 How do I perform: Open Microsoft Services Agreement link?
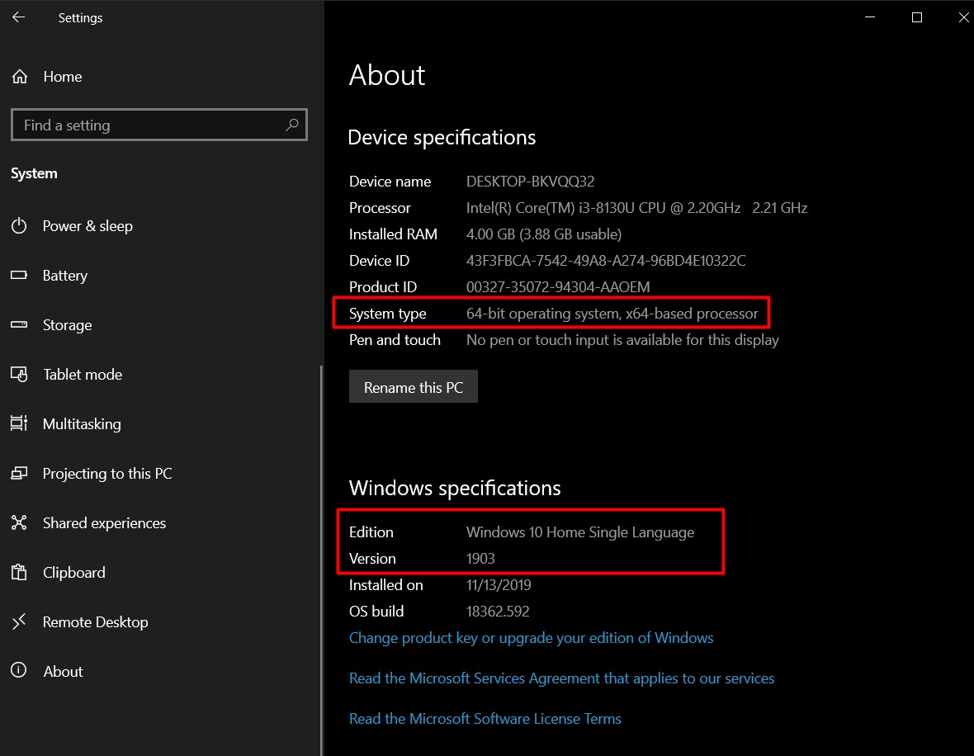[561, 678]
